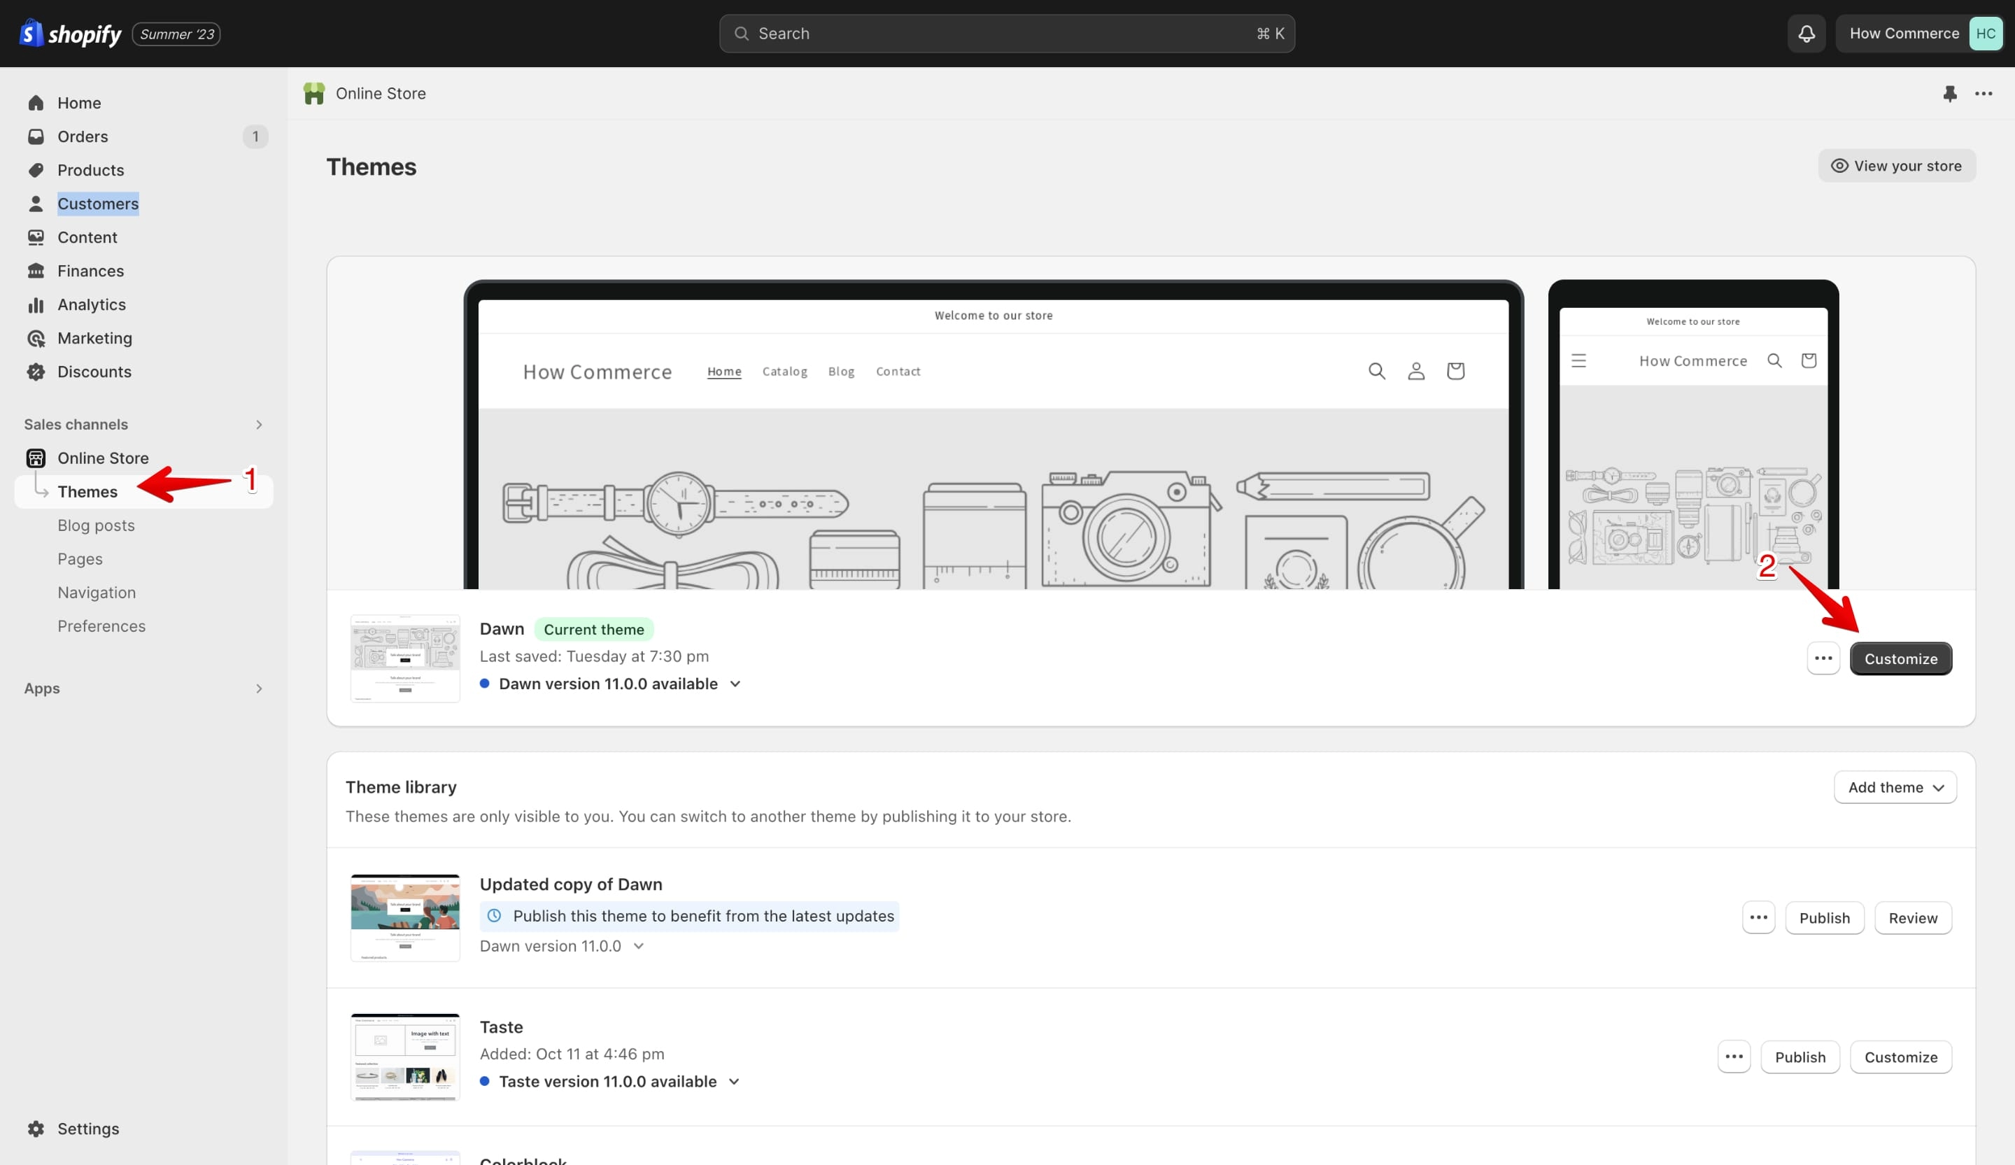The width and height of the screenshot is (2015, 1165).
Task: Click Home link in desktop preview
Action: [x=724, y=372]
